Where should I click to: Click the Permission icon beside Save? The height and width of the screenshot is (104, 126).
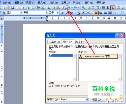coord(17,8)
